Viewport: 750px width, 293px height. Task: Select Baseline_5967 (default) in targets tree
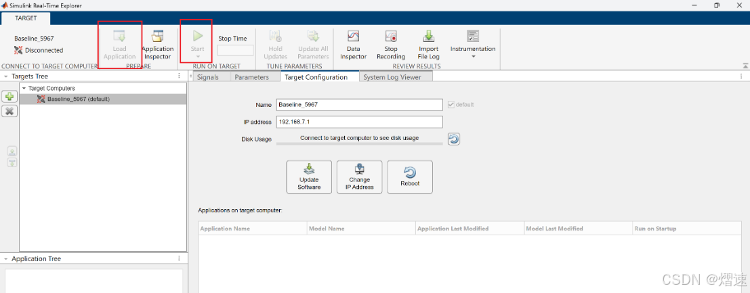[103, 99]
